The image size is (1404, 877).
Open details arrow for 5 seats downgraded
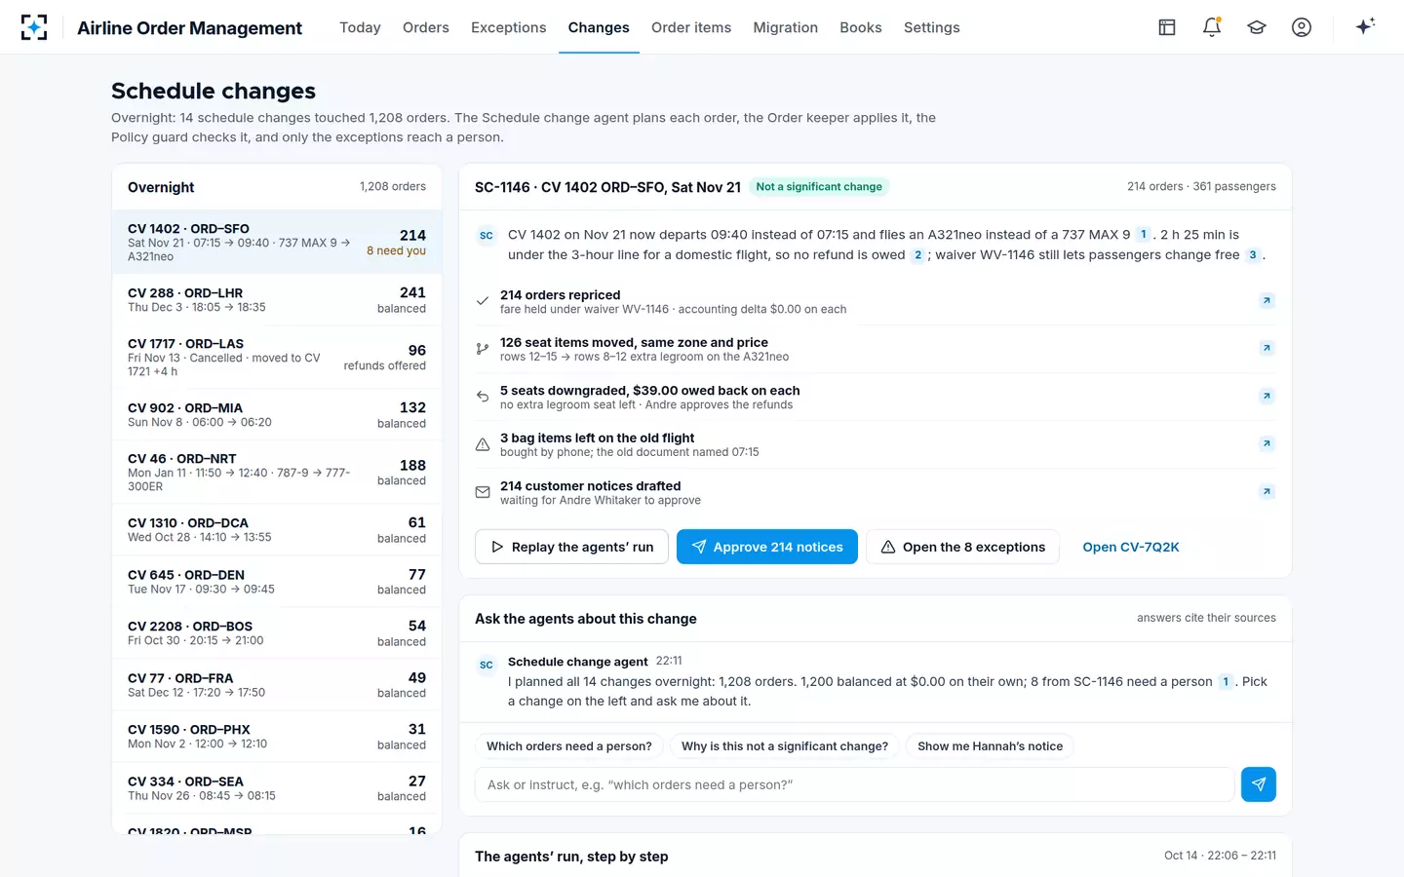tap(1267, 397)
